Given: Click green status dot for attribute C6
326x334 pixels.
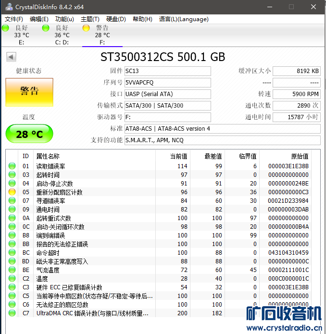Looking at the screenshot, I should (x=12, y=304).
